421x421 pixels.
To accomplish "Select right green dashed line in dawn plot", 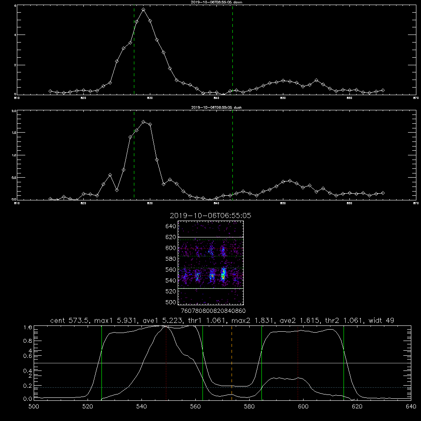I will [x=232, y=50].
